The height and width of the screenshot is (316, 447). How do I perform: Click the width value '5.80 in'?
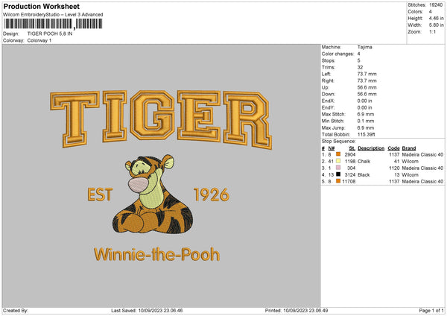pyautogui.click(x=437, y=25)
